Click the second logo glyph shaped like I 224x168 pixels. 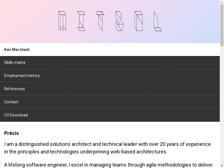pos(81,21)
